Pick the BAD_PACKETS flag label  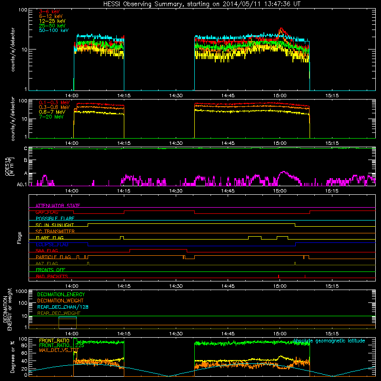tap(52, 276)
